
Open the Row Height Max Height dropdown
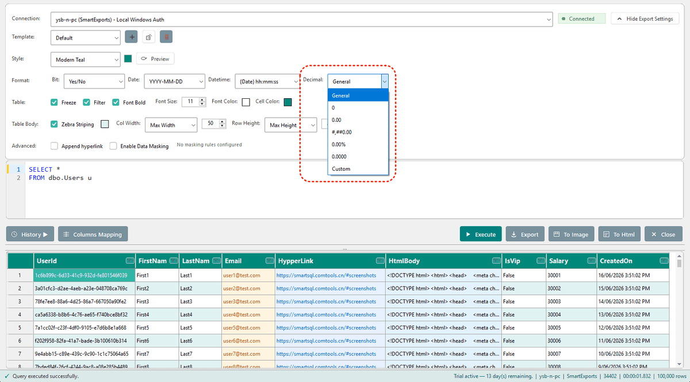coord(291,125)
